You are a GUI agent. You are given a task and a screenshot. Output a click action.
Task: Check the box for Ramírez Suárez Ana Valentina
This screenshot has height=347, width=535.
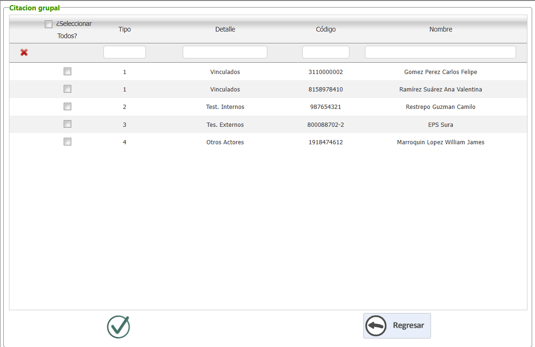[68, 89]
